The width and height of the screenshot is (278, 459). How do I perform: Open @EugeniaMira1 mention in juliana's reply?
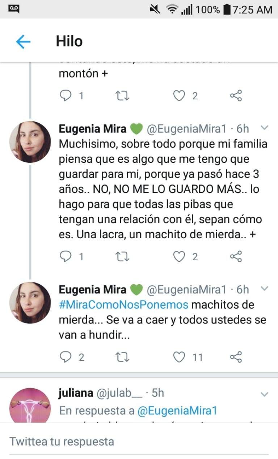[x=177, y=411]
